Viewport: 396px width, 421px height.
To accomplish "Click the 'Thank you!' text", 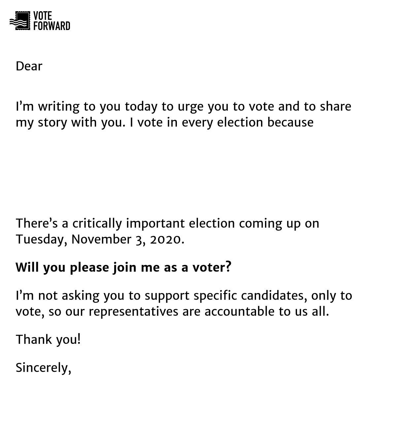I will point(48,340).
